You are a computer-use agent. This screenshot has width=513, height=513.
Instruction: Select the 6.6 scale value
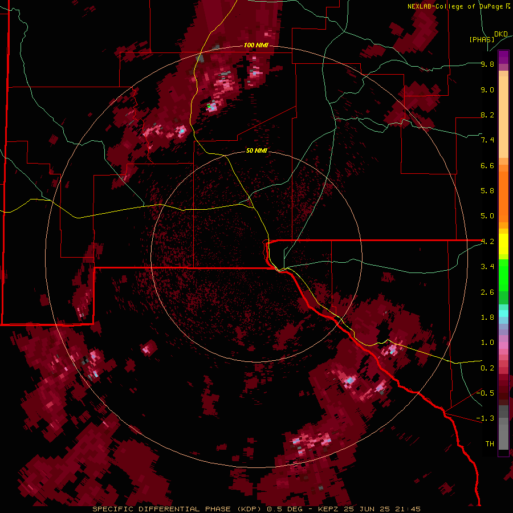(x=487, y=165)
